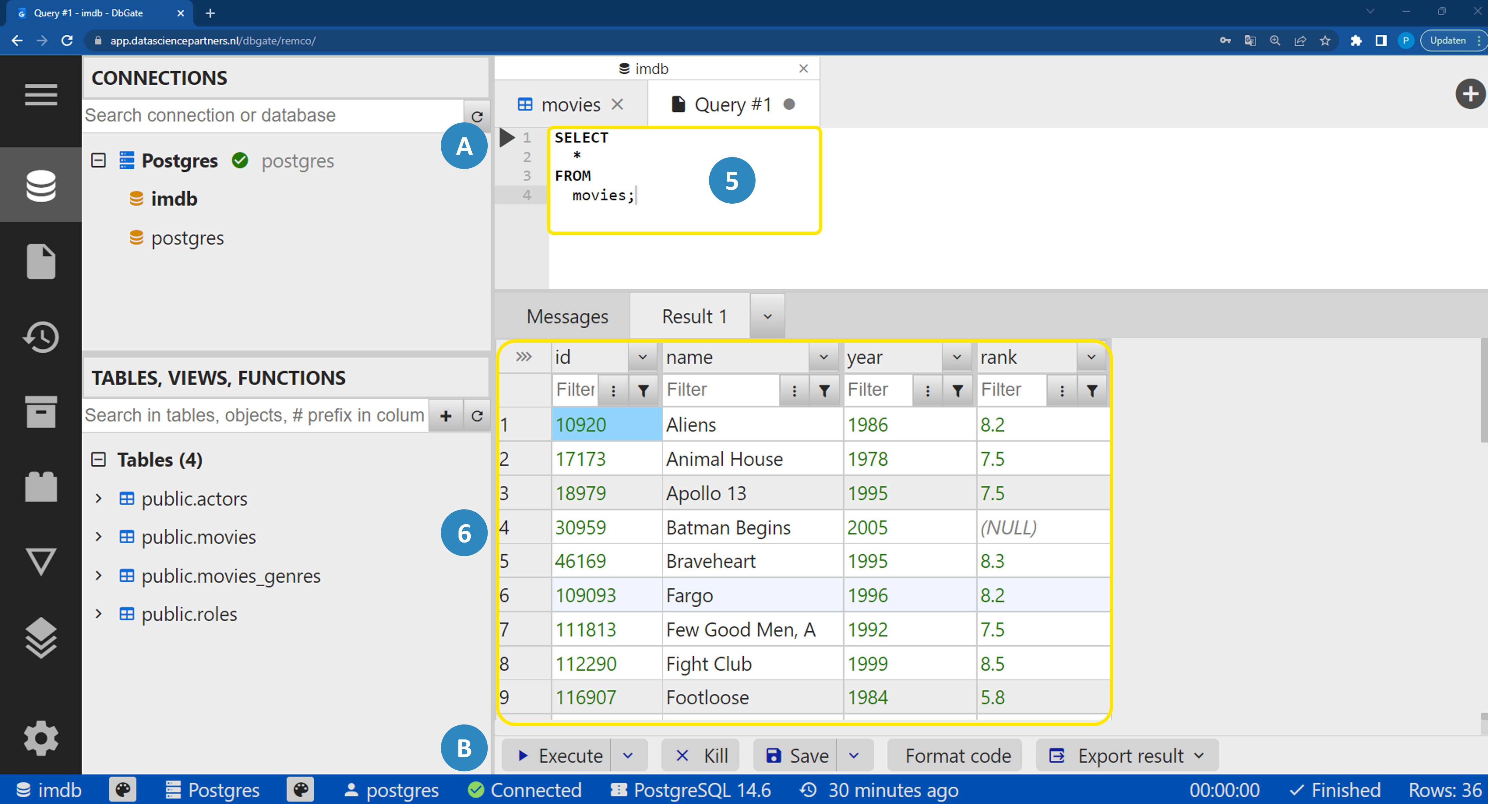Select the database connections sidebar icon
Image resolution: width=1488 pixels, height=804 pixels.
click(40, 185)
